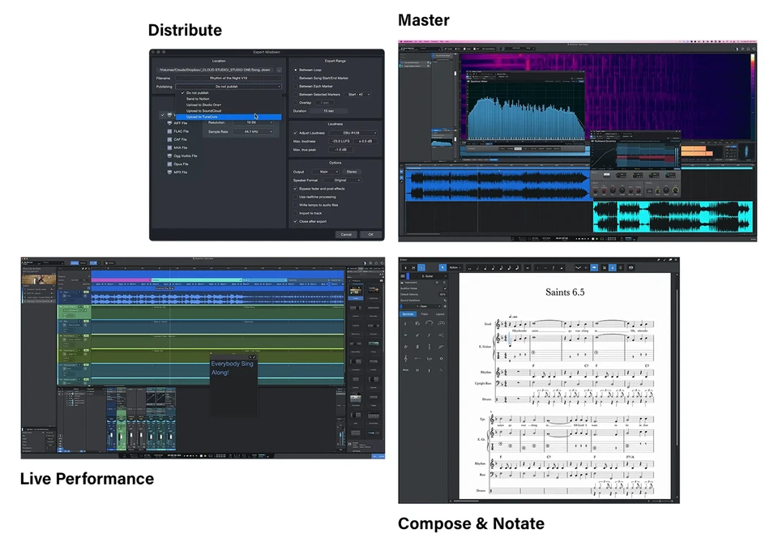The width and height of the screenshot is (778, 546).
Task: Click the slur symbol in the Symbols palette
Action: pos(430,323)
